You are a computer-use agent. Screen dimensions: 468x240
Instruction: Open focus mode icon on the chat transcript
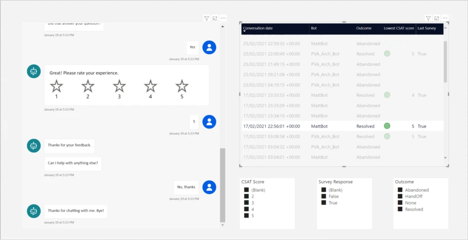(215, 18)
